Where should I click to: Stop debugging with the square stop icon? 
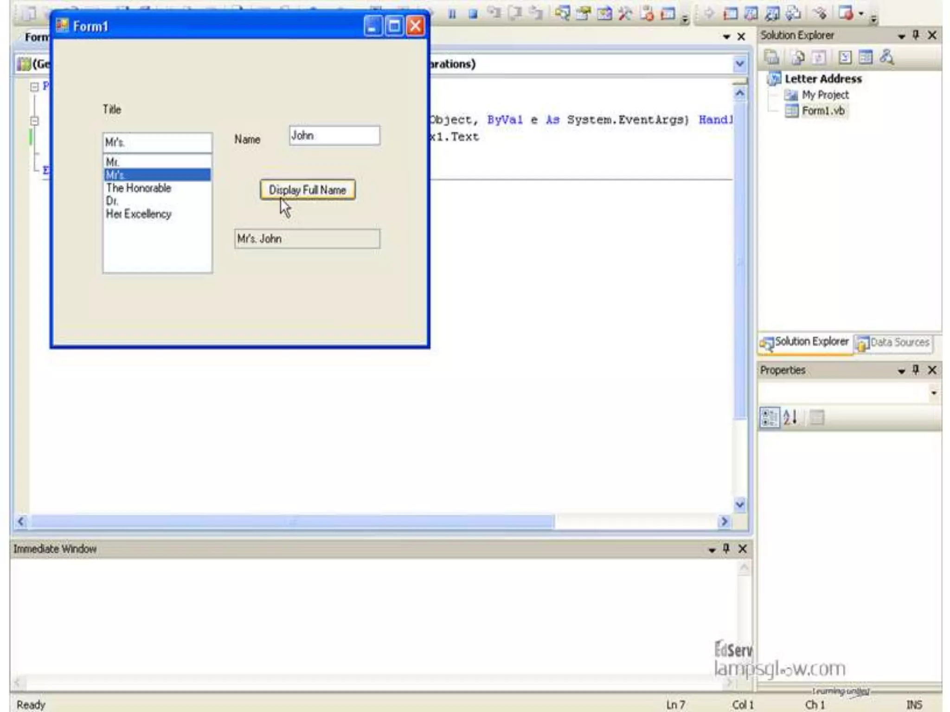[473, 14]
